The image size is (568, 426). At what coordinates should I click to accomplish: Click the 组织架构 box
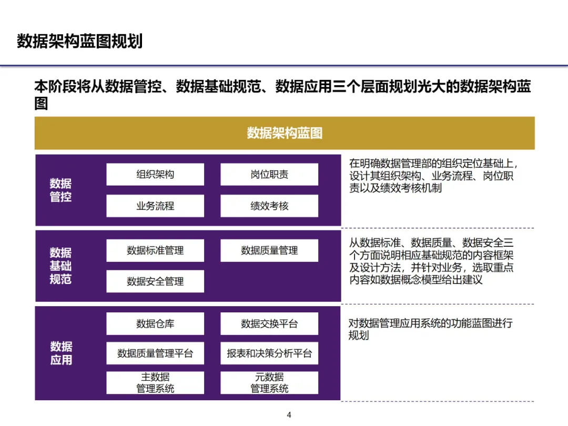click(155, 174)
